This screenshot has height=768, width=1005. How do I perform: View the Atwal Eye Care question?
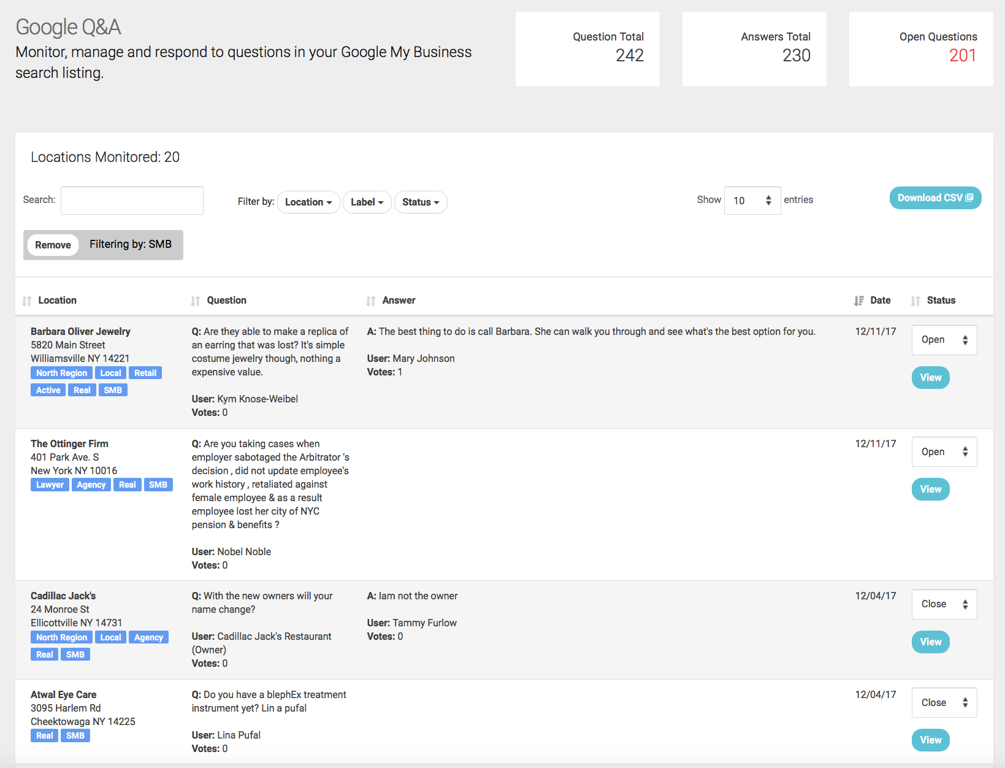930,740
